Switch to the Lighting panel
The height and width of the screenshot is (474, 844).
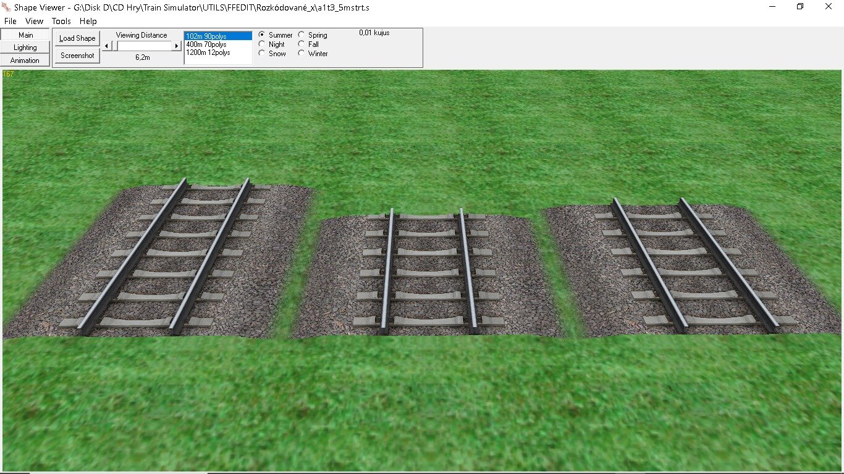(x=25, y=48)
